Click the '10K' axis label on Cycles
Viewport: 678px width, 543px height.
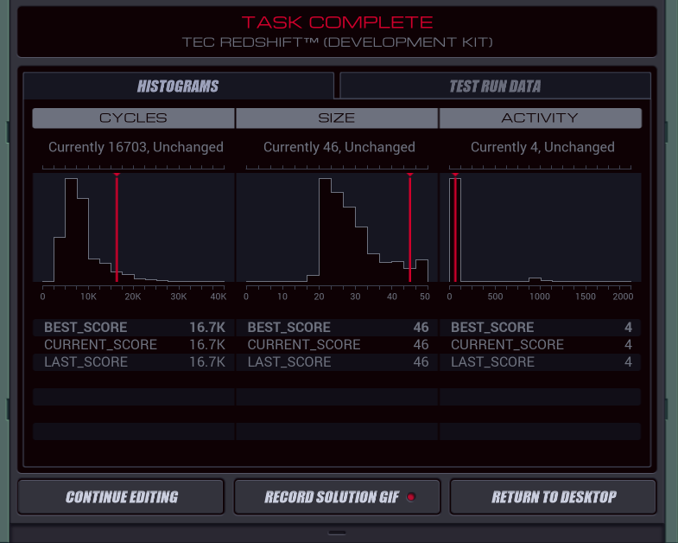tap(88, 297)
